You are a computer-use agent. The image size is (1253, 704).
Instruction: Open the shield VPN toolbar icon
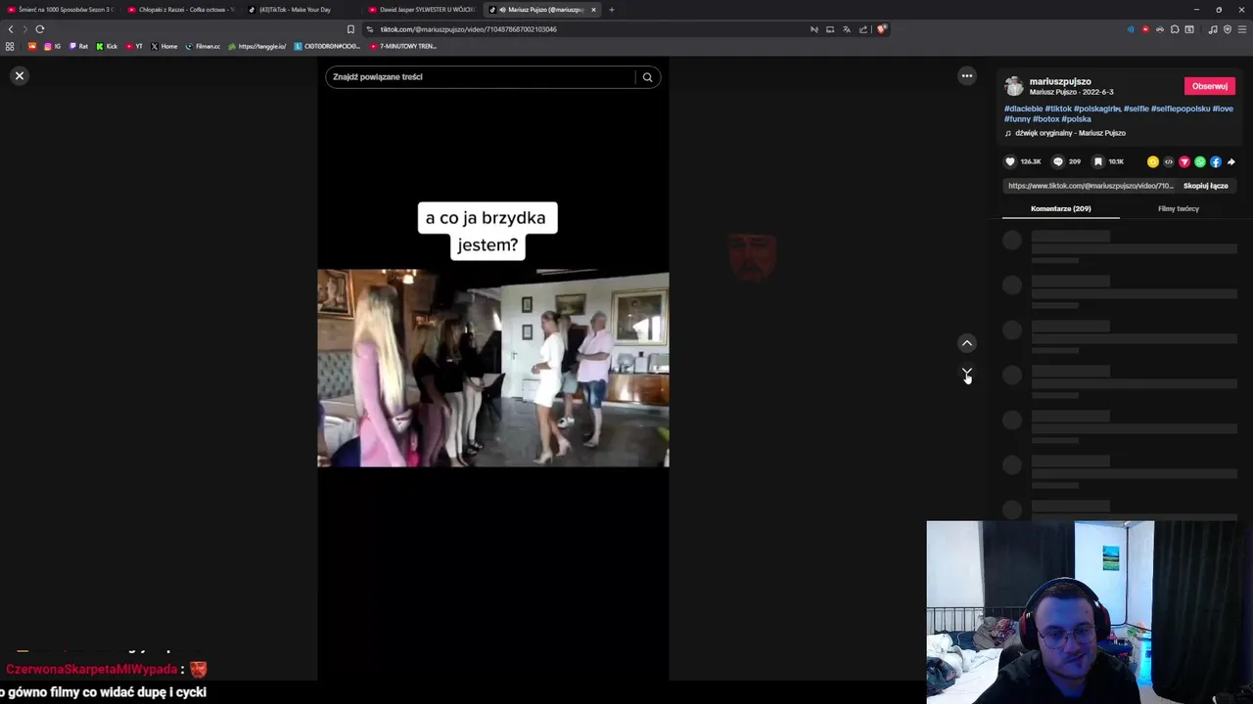[1228, 29]
